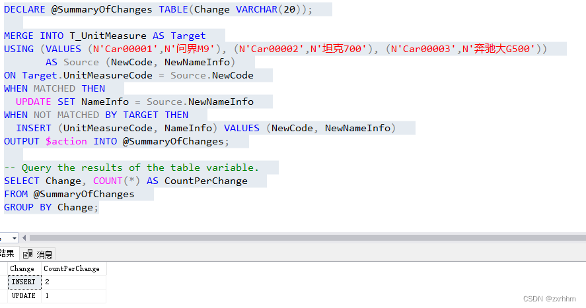This screenshot has height=308, width=586.
Task: Click the CSDN @zxrhhm watermark
Action: tap(549, 299)
